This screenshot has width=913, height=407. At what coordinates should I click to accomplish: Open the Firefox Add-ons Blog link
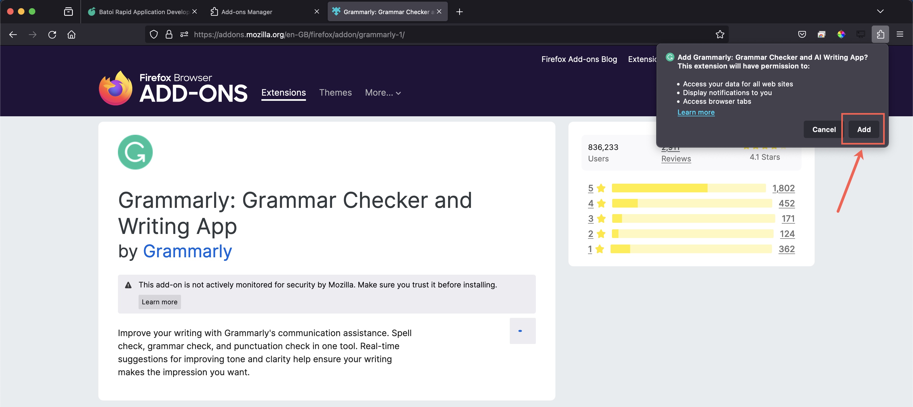579,59
